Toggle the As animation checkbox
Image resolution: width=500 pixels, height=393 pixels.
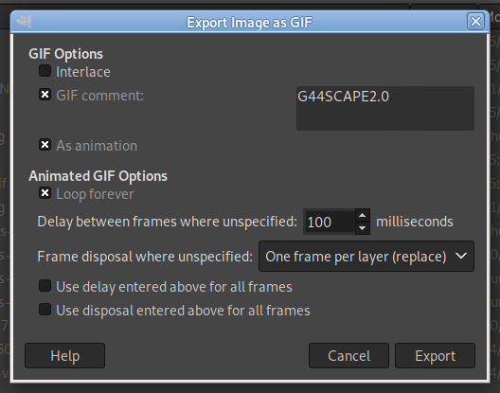coord(45,145)
